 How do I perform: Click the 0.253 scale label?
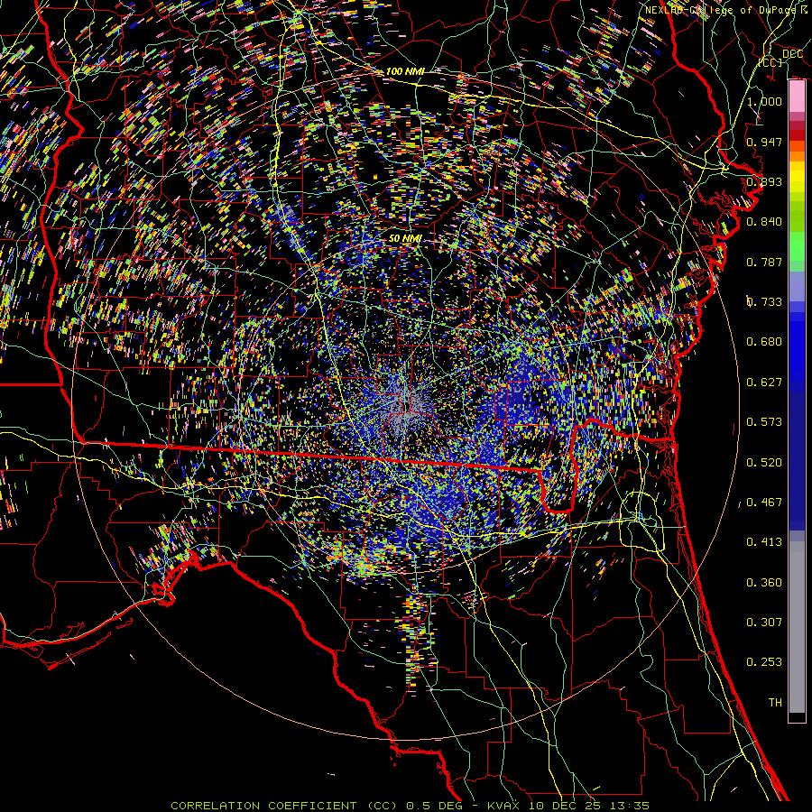coord(764,662)
